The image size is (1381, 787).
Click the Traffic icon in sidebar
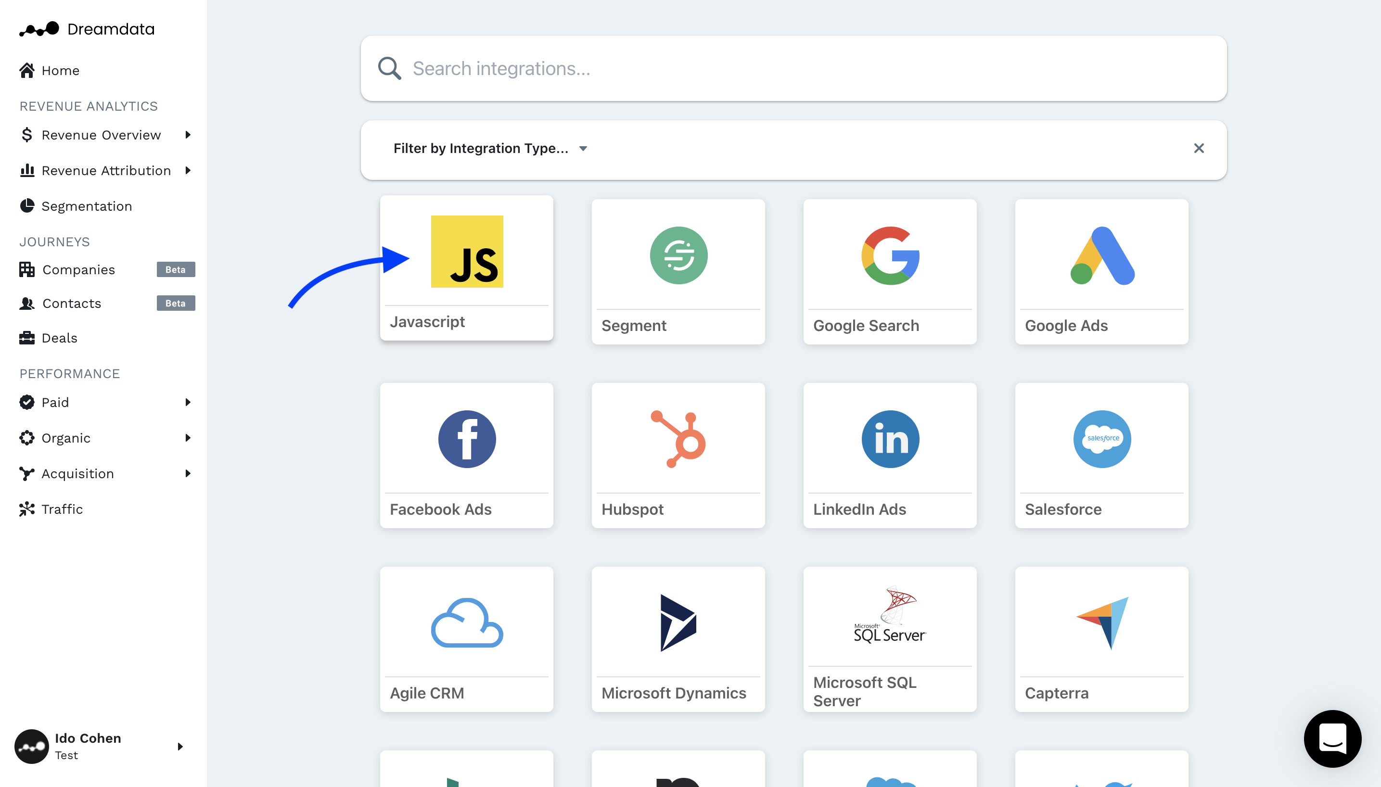point(27,509)
